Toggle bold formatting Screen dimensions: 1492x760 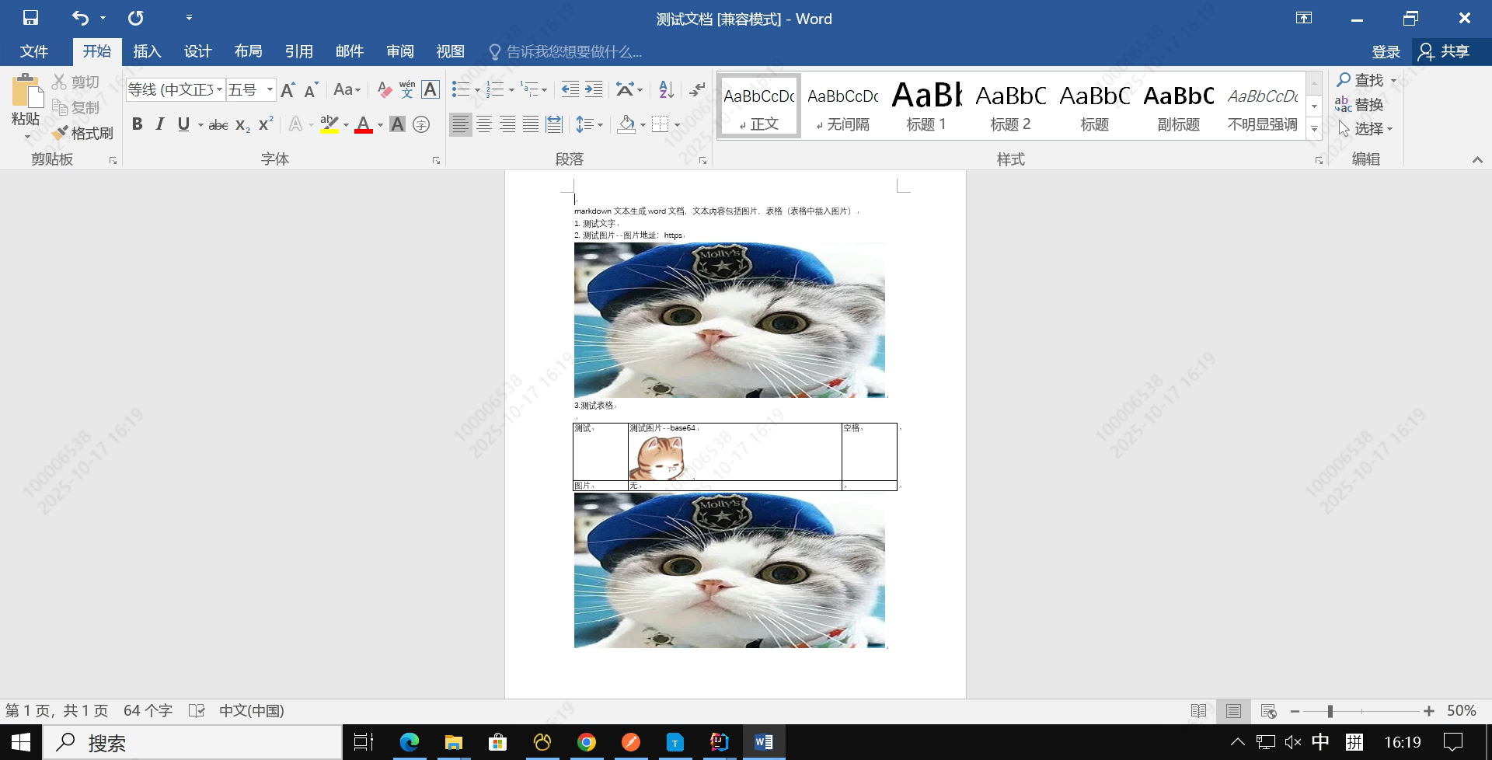pyautogui.click(x=138, y=124)
